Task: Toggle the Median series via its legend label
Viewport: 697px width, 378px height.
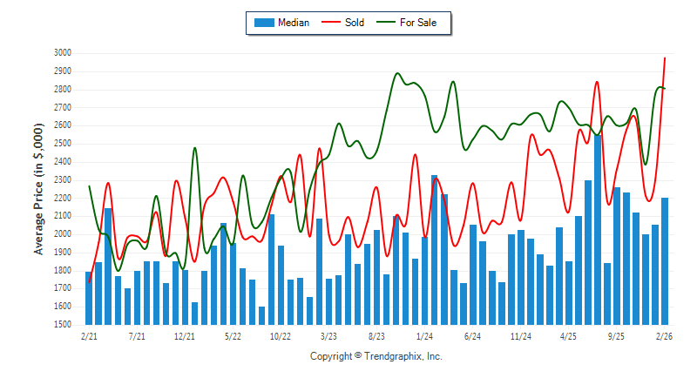Action: (293, 23)
